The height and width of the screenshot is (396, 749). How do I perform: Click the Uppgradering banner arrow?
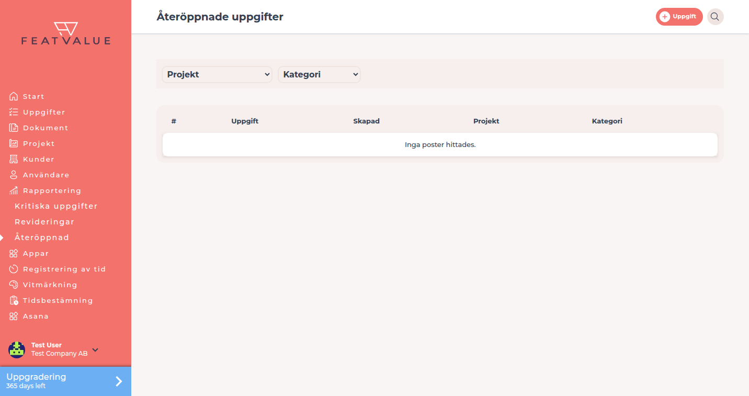tap(119, 381)
